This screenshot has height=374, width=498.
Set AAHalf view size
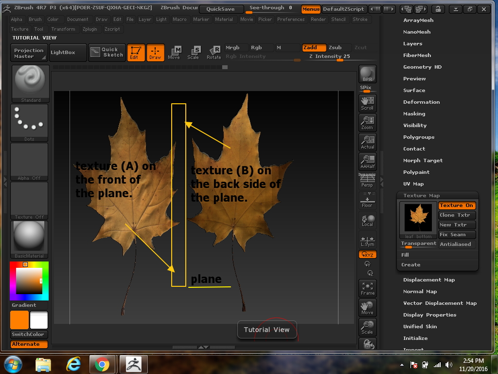tap(368, 162)
